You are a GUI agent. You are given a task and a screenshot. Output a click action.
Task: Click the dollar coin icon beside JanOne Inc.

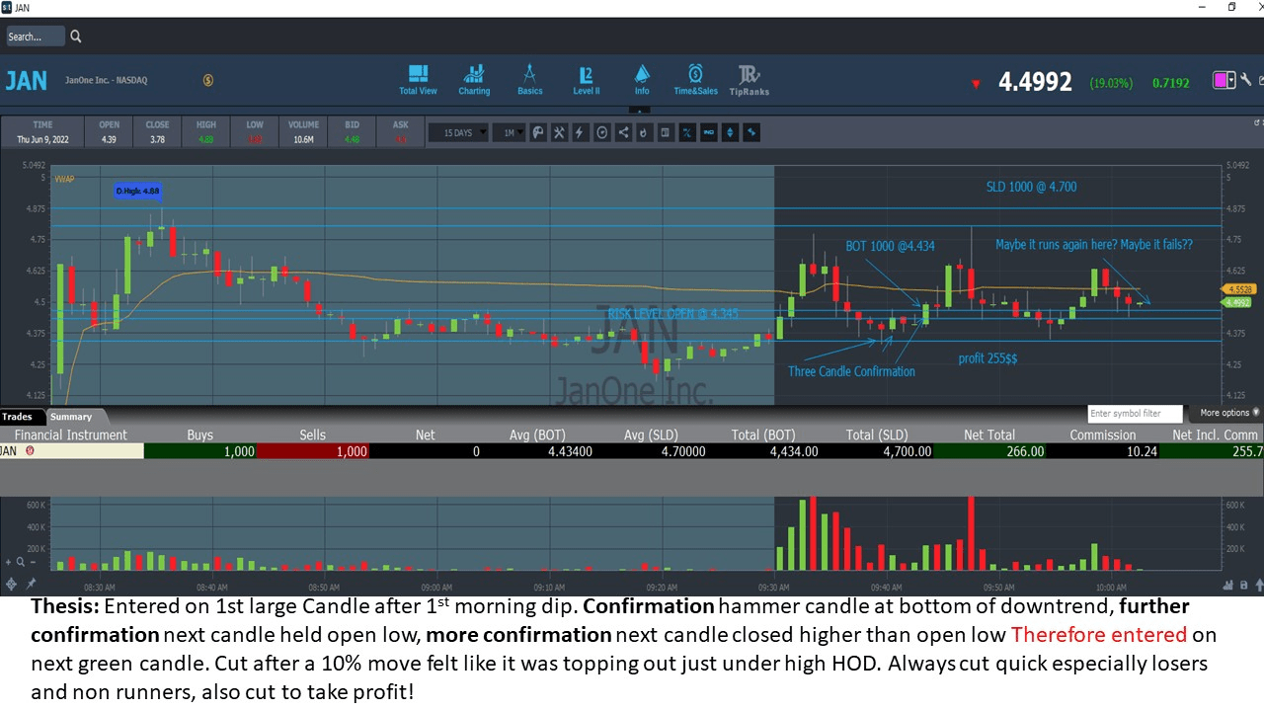[208, 80]
